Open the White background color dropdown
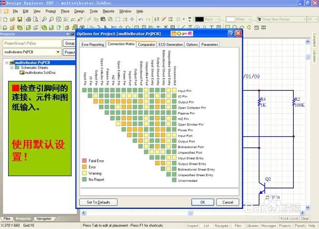 tap(249, 20)
